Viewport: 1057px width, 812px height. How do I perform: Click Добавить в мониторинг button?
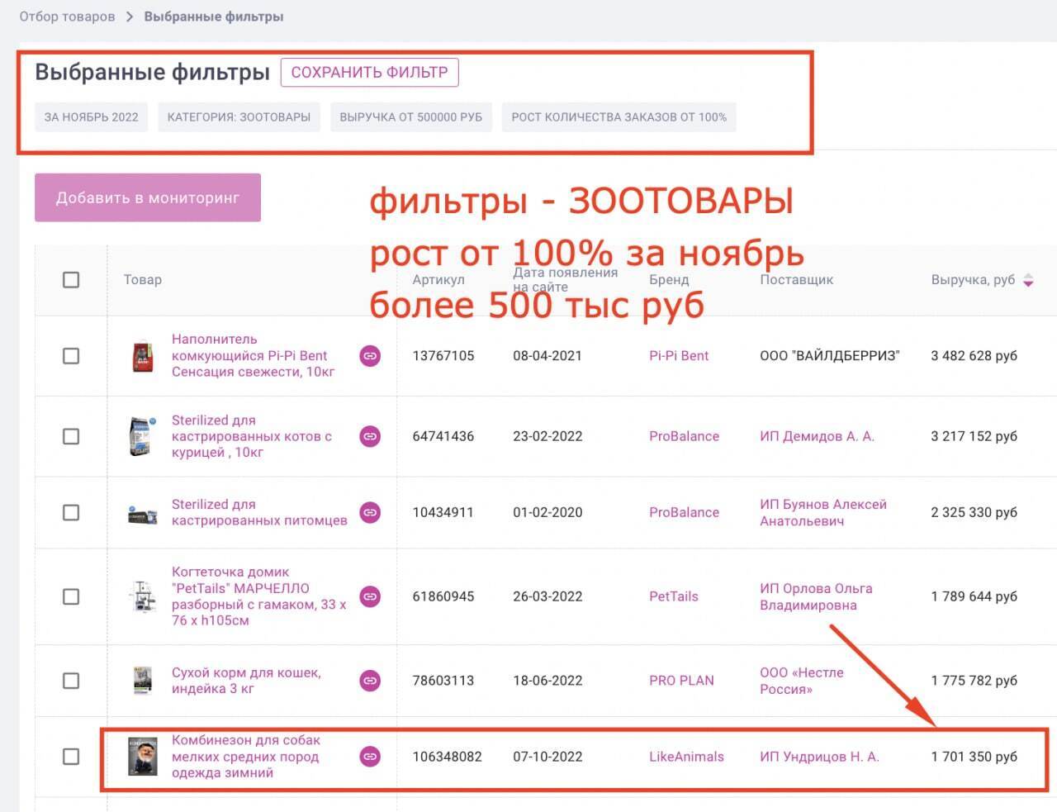[148, 197]
